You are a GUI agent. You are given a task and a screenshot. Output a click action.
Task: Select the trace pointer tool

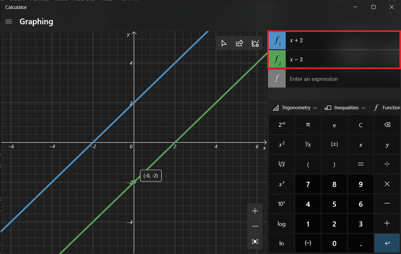click(x=224, y=43)
